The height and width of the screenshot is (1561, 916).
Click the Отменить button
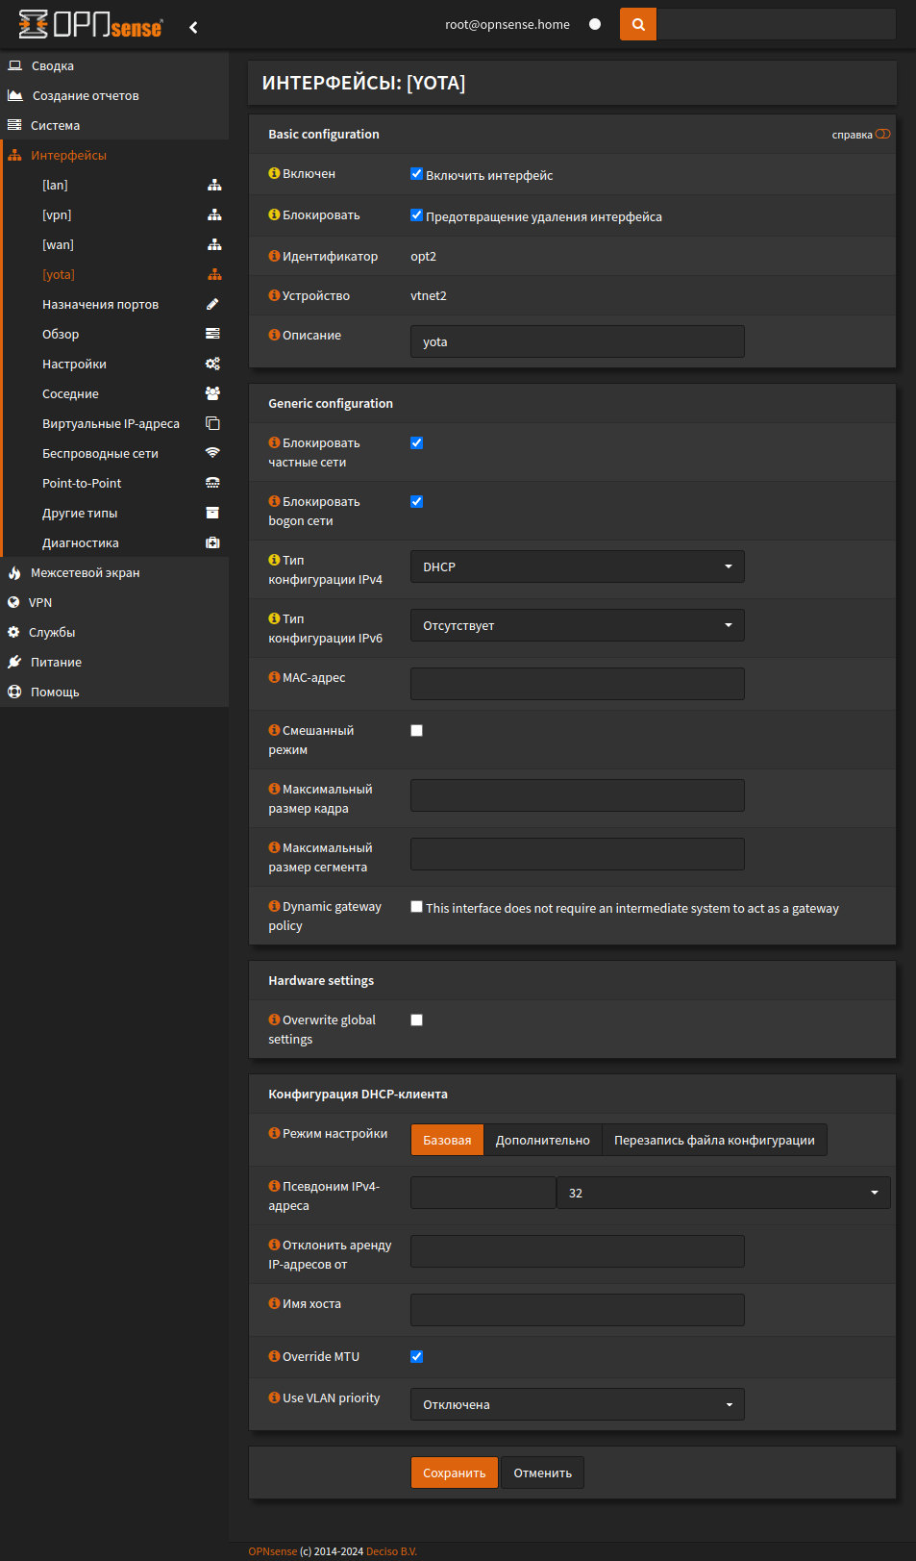(542, 1473)
